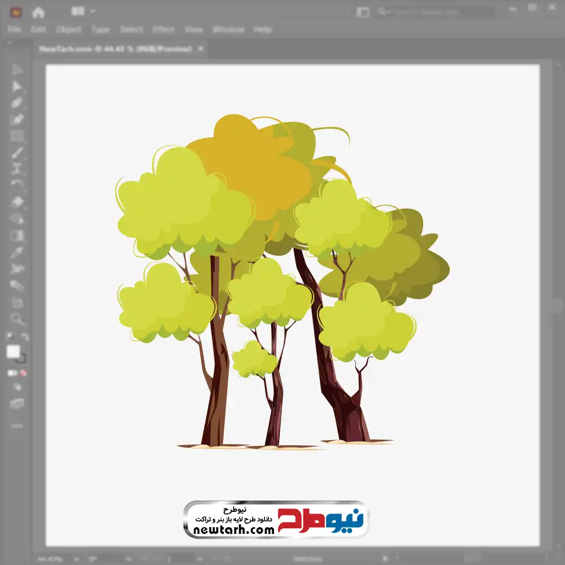Open the Effect menu
This screenshot has width=565, height=565.
pyautogui.click(x=163, y=29)
